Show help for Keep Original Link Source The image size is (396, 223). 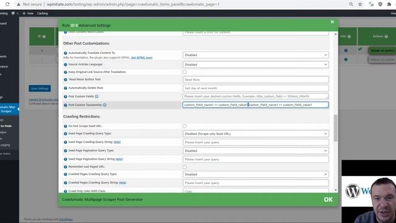click(x=66, y=72)
